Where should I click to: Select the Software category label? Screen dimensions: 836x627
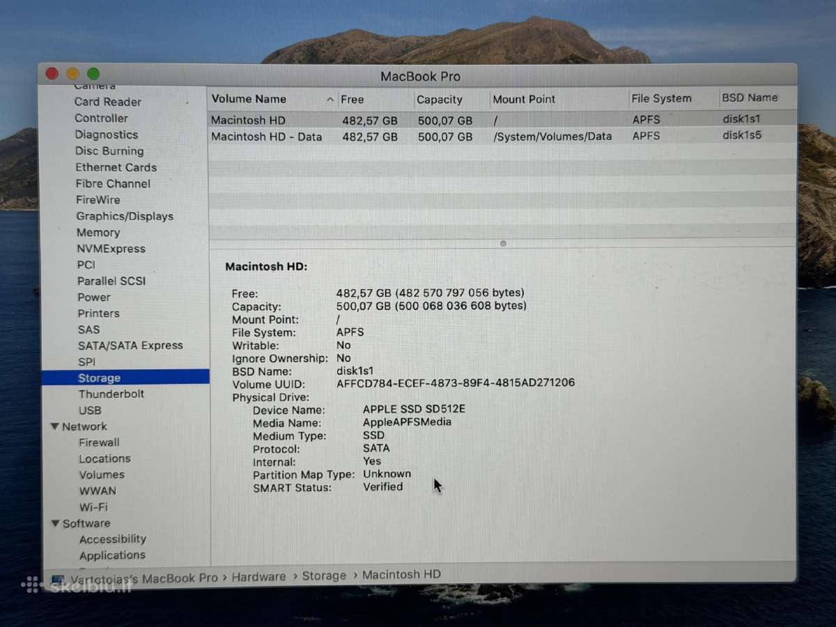click(86, 523)
